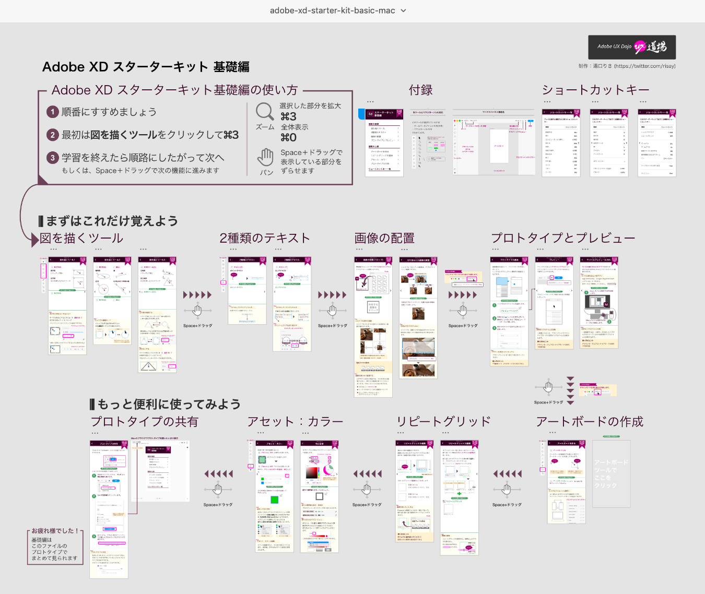The height and width of the screenshot is (594, 705).
Task: Click the Adobe UX Dojo logo badge
Action: (x=632, y=47)
